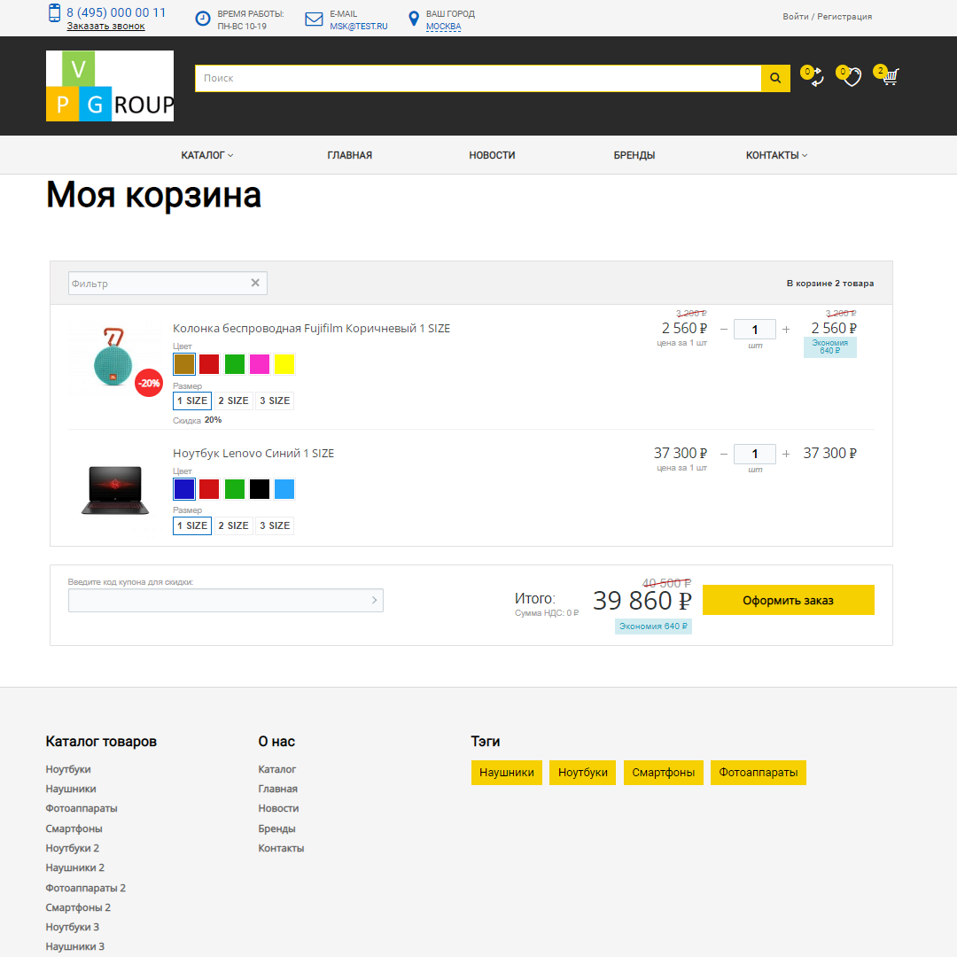Open the product comparison icon in header
The width and height of the screenshot is (957, 957).
pyautogui.click(x=815, y=78)
